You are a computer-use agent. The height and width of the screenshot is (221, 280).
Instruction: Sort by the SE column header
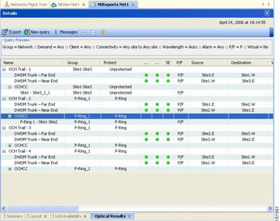tap(168, 62)
